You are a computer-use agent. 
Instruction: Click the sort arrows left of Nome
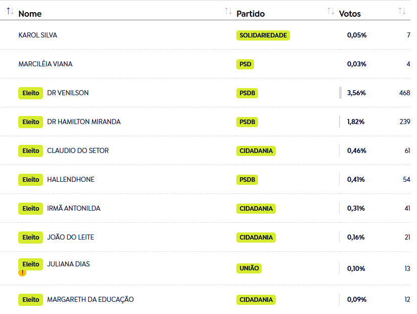10,11
